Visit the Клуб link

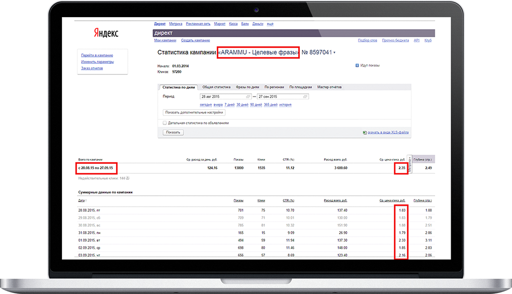coord(428,41)
